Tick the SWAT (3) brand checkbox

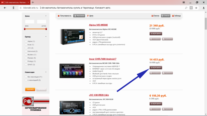pyautogui.click(x=26, y=65)
